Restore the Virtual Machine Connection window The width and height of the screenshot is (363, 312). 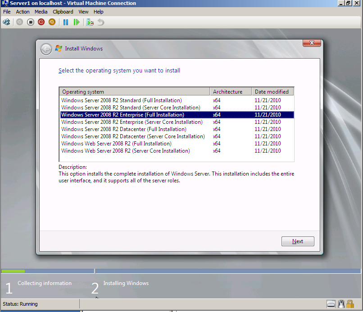349,3
